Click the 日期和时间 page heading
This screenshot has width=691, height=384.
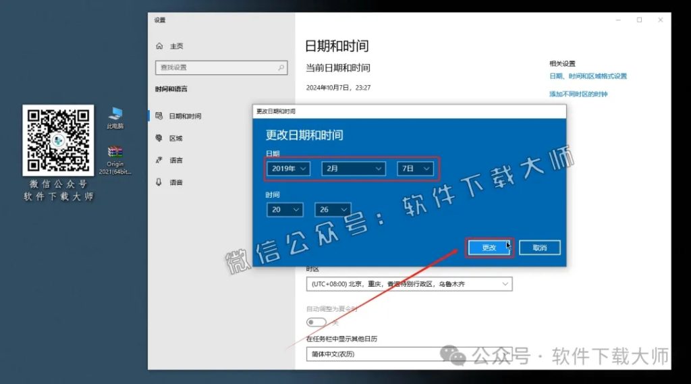pos(337,46)
